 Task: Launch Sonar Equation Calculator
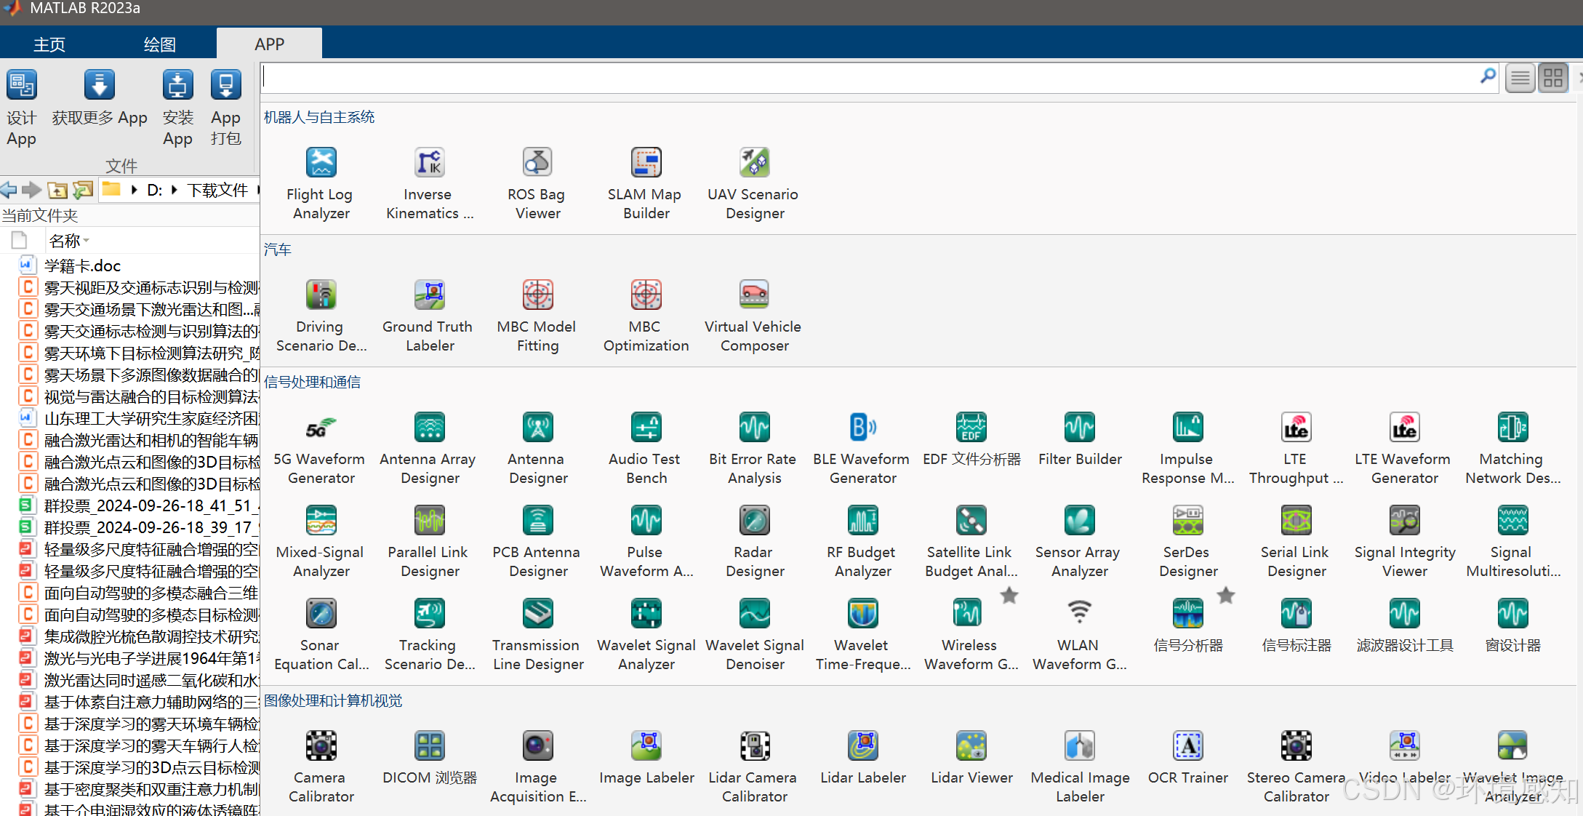(321, 633)
